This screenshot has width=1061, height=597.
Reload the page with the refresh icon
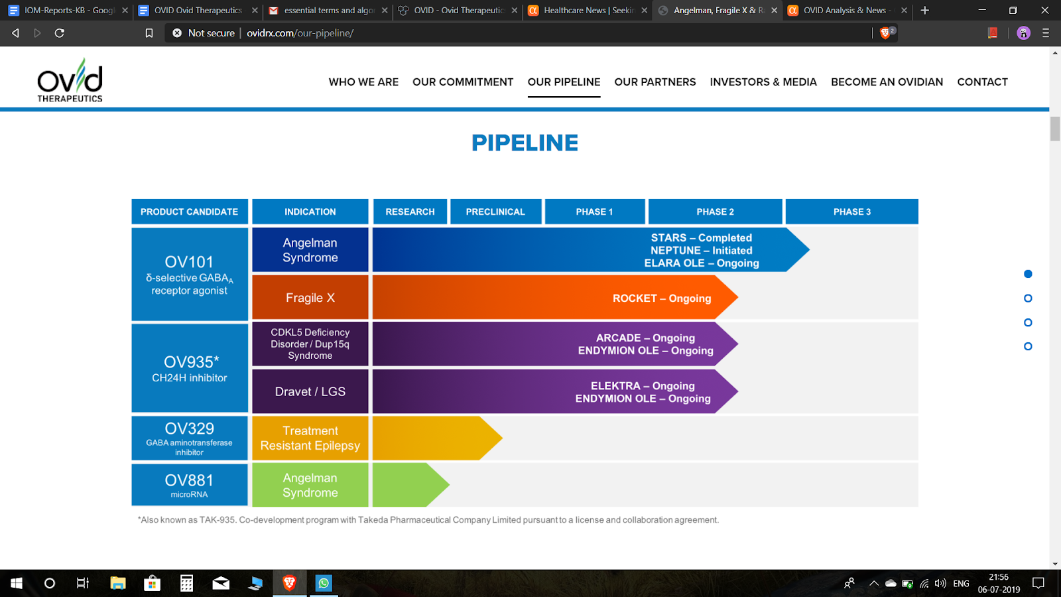[59, 33]
